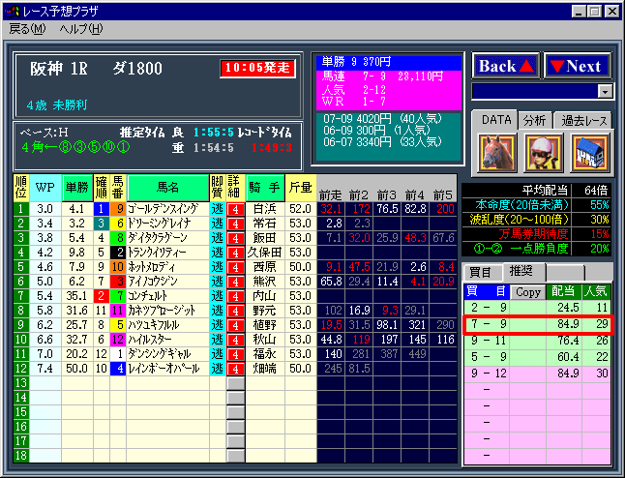Open detail button for ゴールデンスイング

pyautogui.click(x=235, y=208)
